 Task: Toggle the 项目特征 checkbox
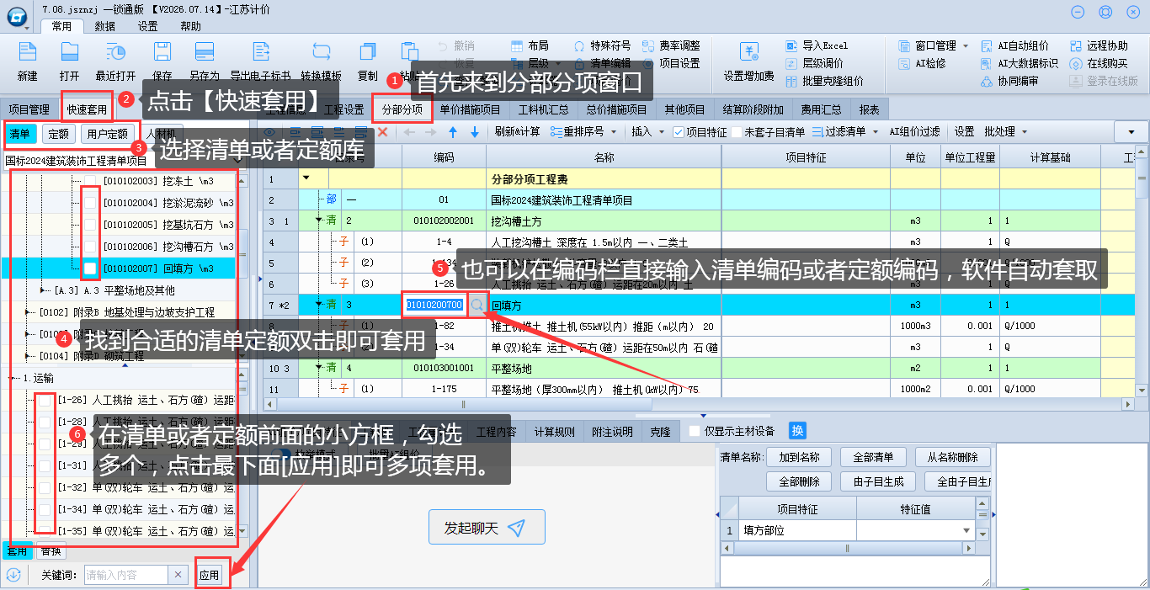[679, 132]
